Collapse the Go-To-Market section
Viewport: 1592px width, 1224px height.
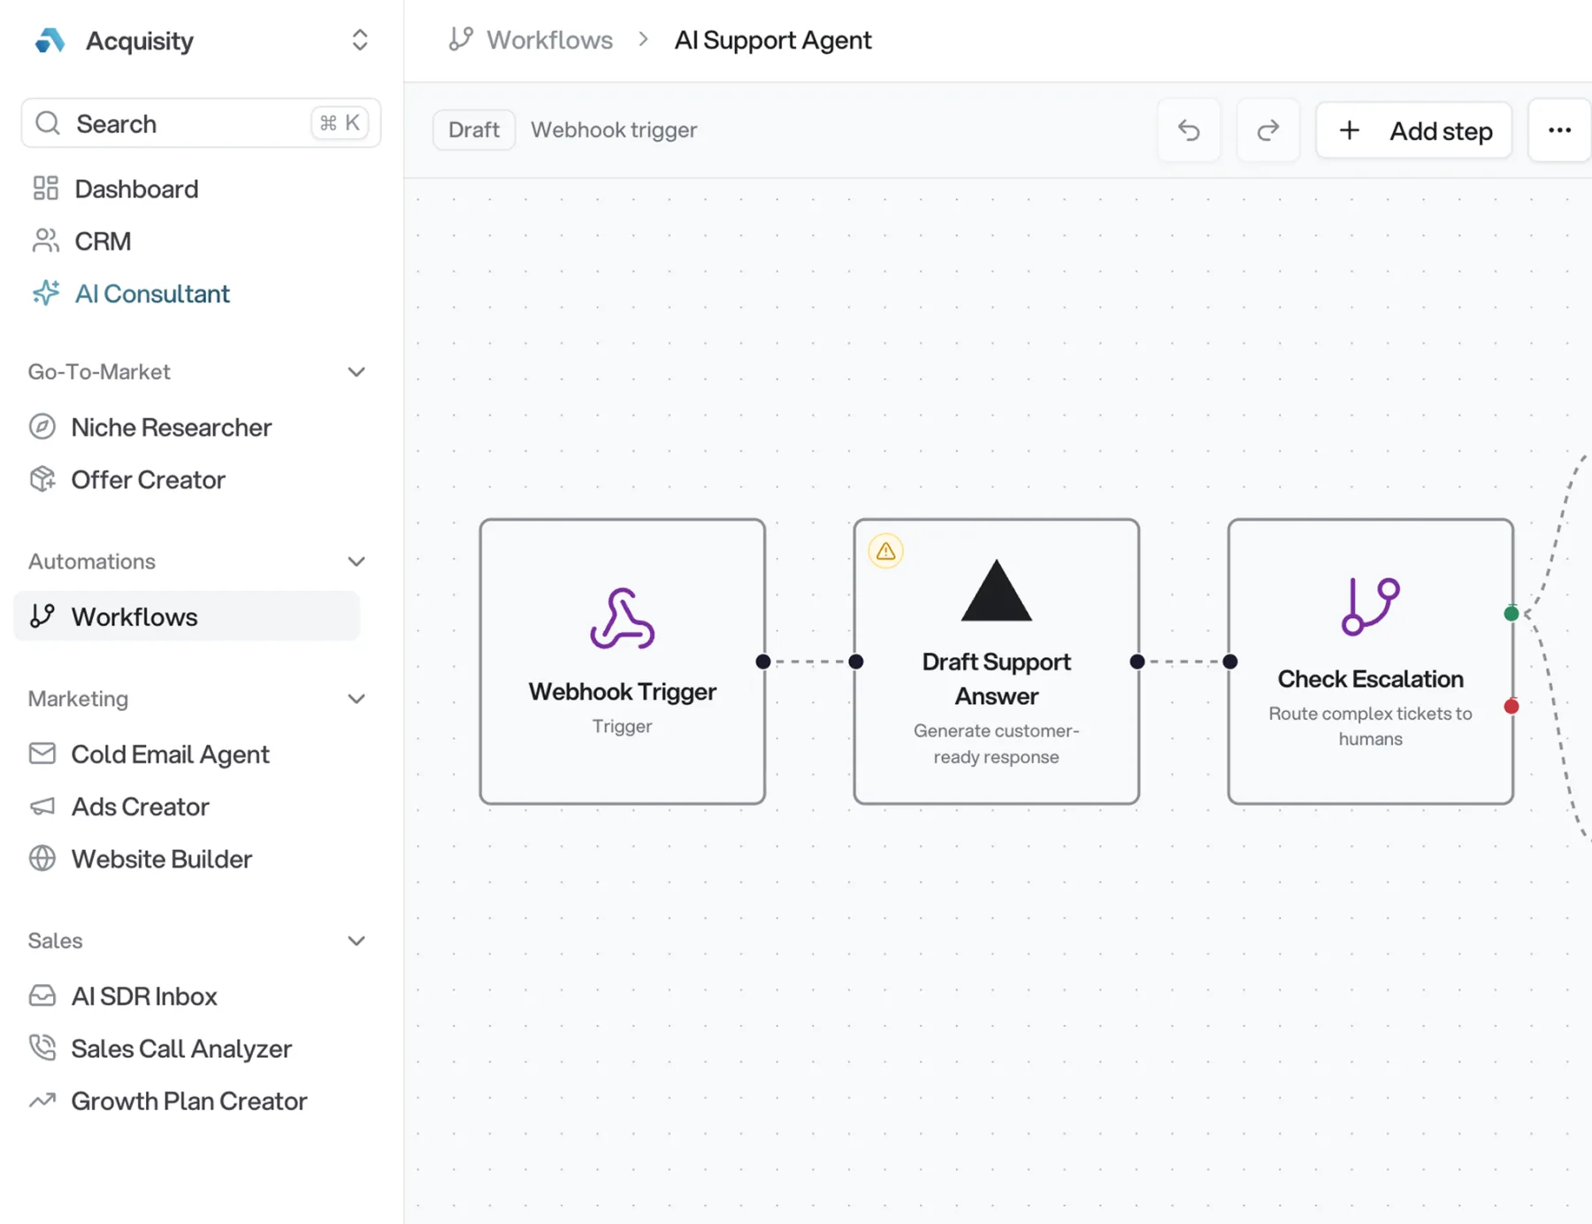(x=356, y=371)
